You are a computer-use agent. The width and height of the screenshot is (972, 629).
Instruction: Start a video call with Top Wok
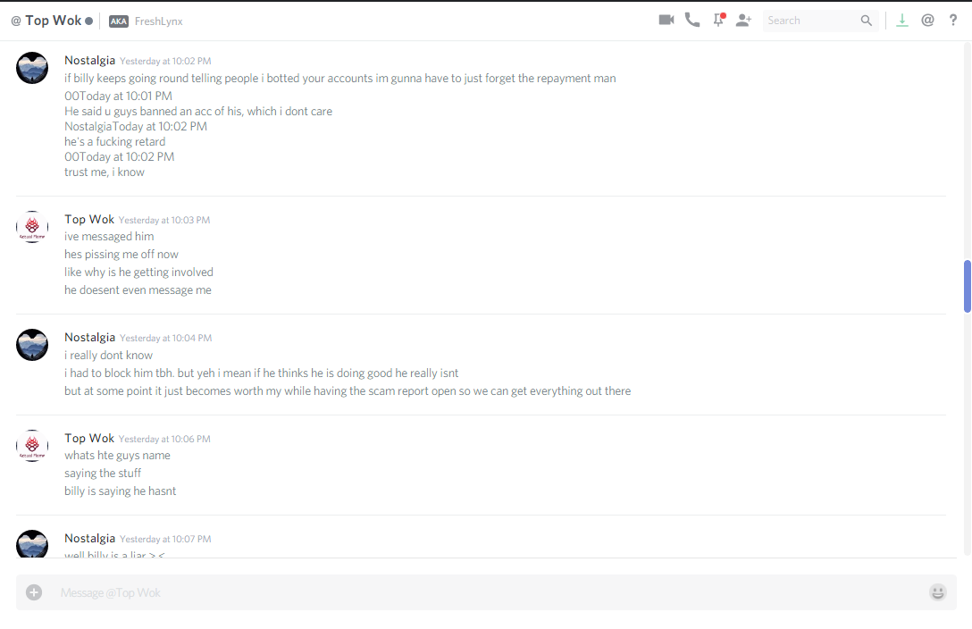[666, 20]
